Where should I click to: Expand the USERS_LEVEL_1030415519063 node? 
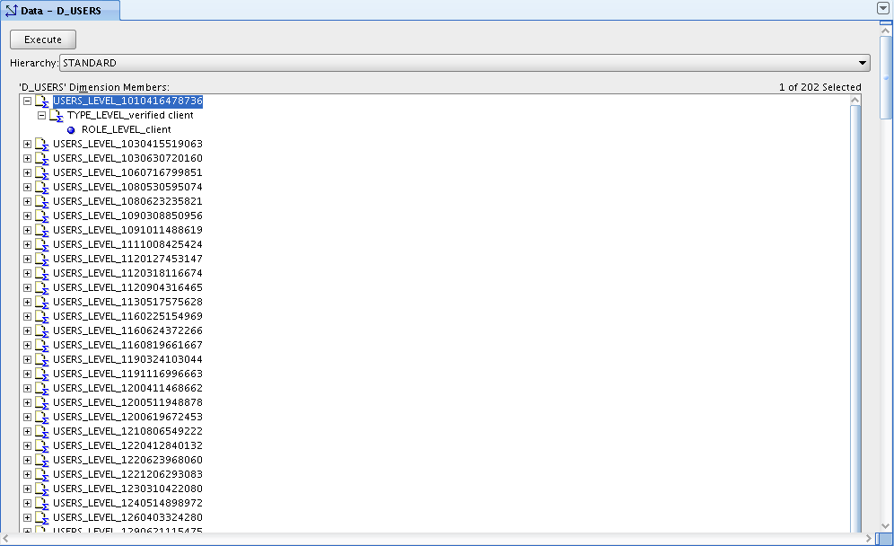[27, 144]
